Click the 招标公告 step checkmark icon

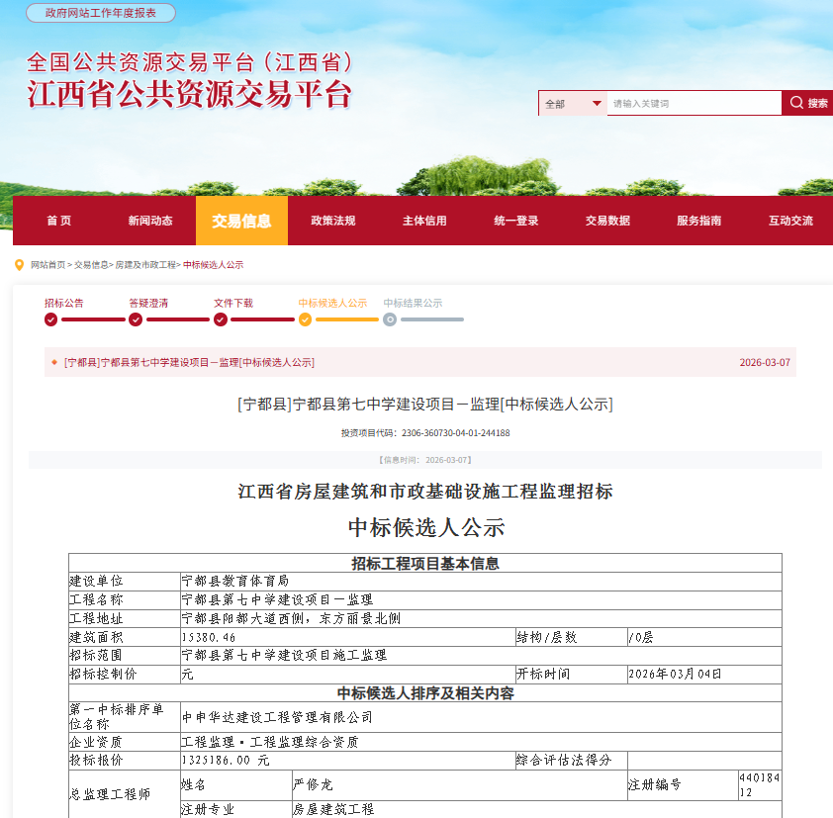50,319
